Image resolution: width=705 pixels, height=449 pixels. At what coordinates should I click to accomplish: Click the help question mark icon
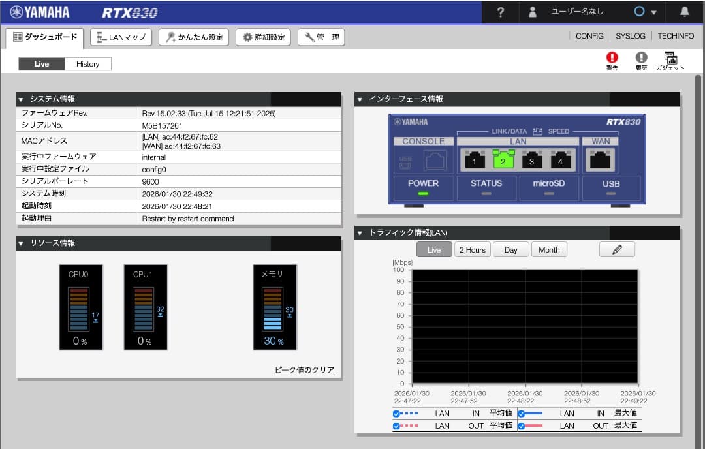[500, 12]
